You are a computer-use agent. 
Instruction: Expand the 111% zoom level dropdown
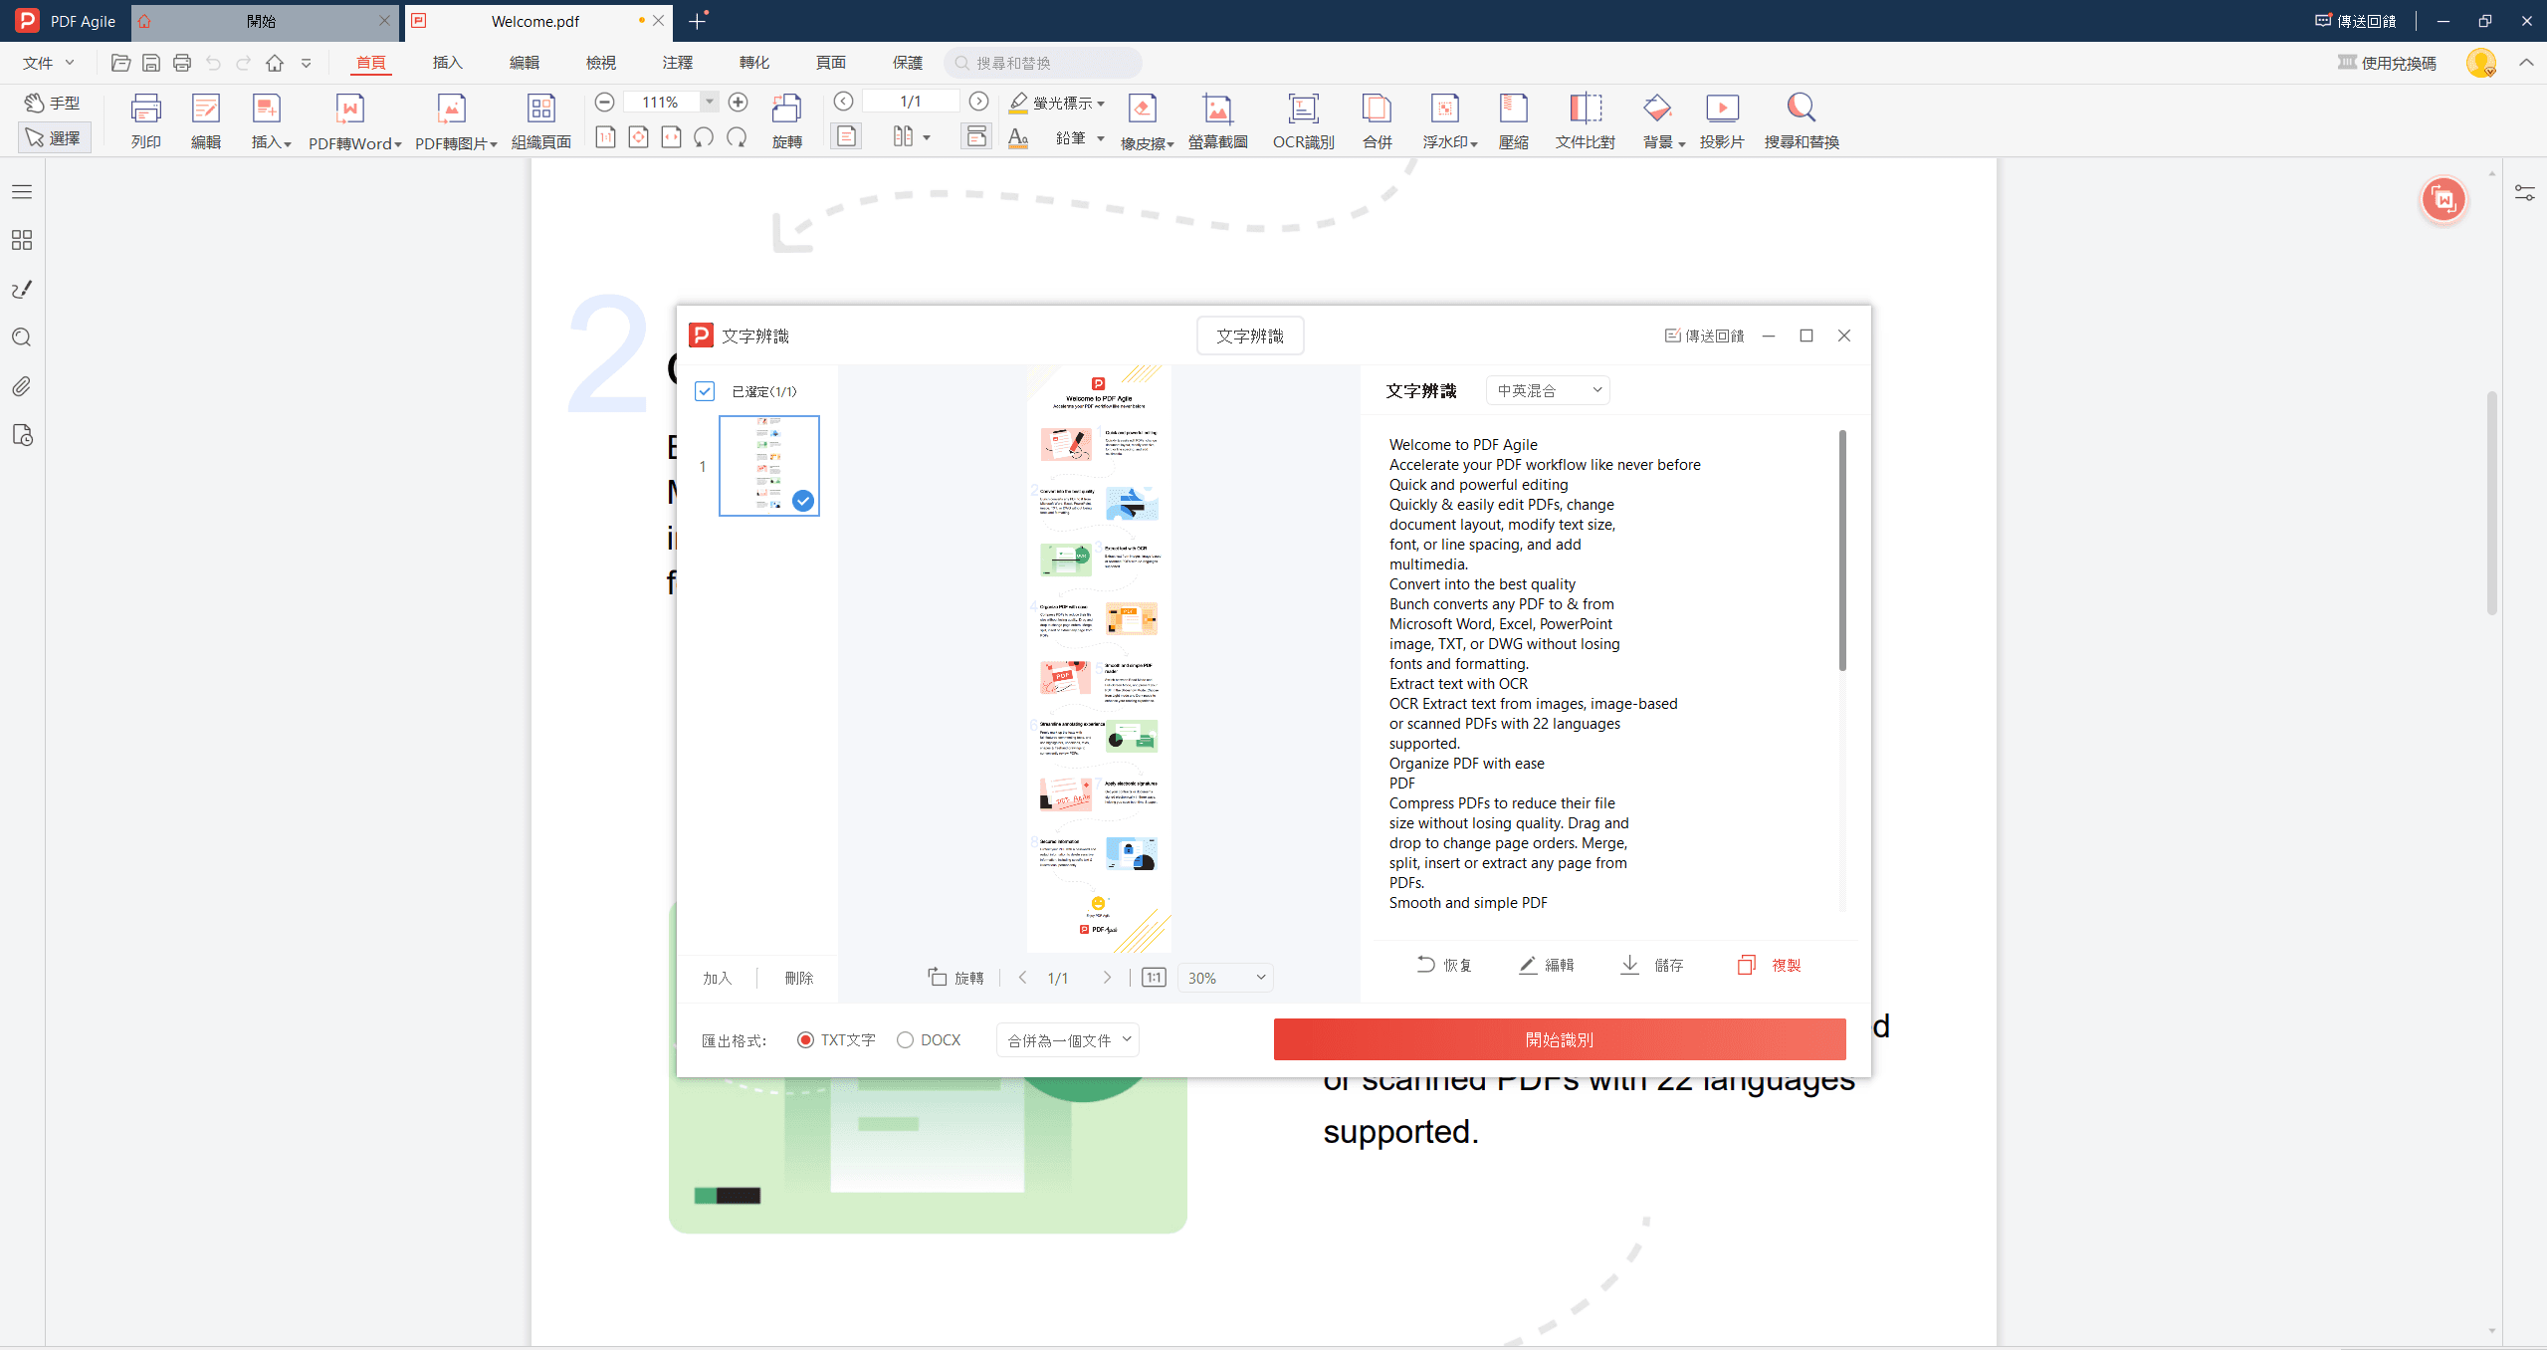[710, 102]
